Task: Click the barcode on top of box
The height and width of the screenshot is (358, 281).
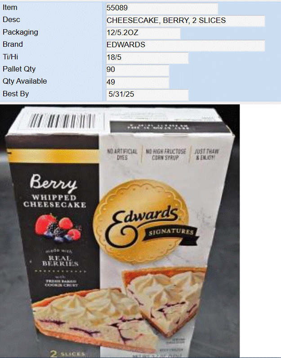Action: pos(62,121)
